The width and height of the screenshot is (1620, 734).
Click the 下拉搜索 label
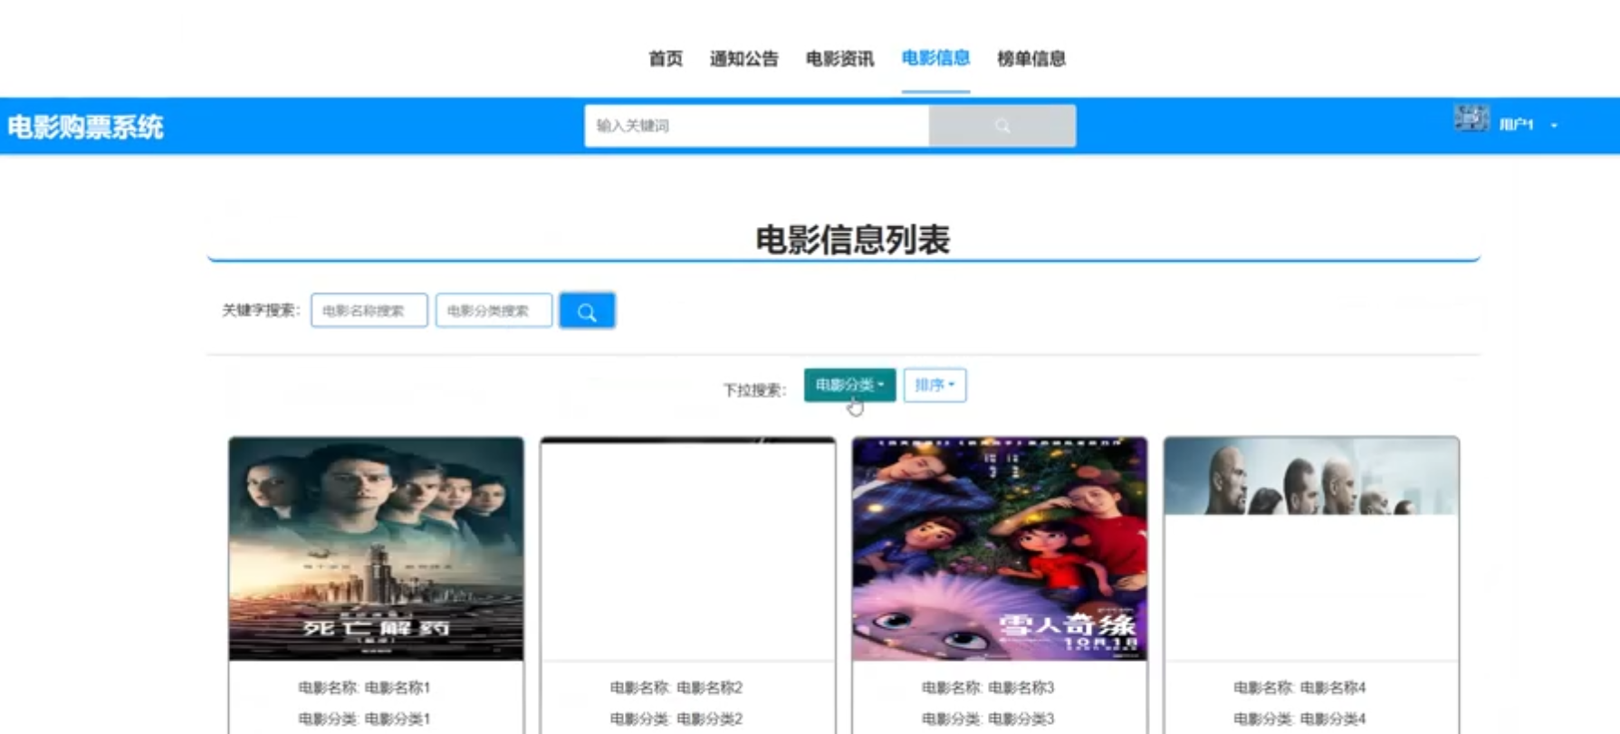754,390
